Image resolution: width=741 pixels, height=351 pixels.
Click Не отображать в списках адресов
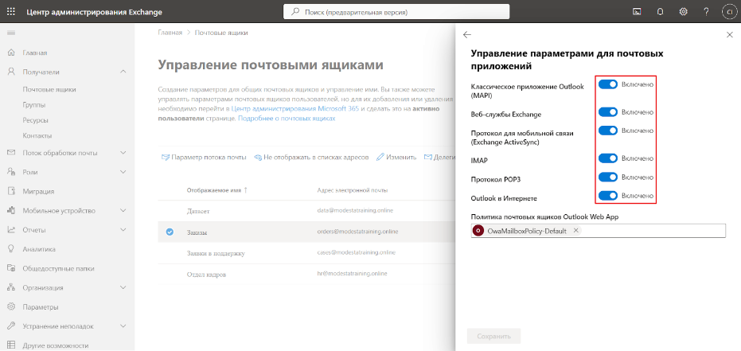[311, 158]
